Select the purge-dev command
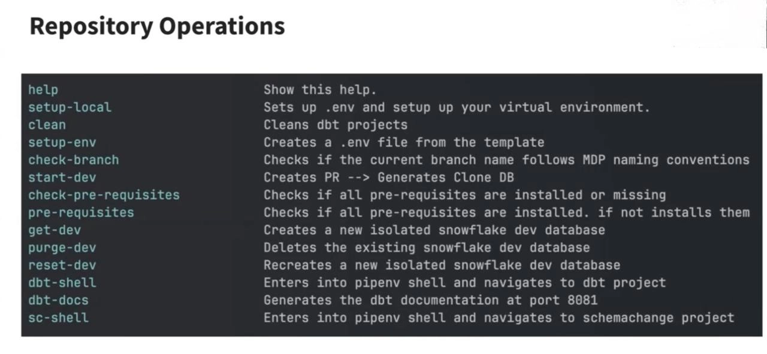Screen dimensions: 767x354 [x=62, y=247]
